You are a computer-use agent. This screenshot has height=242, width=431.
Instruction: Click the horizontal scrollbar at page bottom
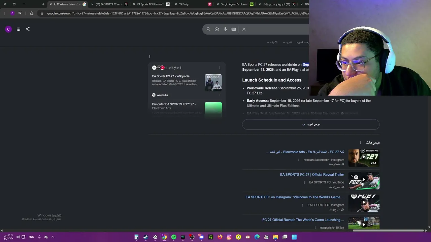pyautogui.click(x=388, y=231)
